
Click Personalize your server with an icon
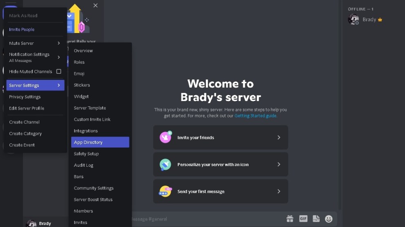221,164
